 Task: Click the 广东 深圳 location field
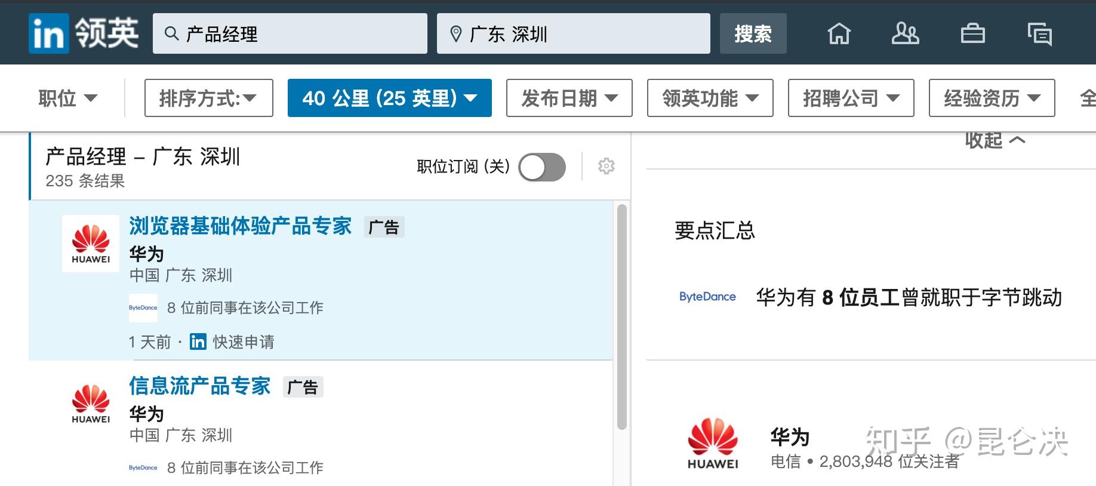pyautogui.click(x=574, y=33)
